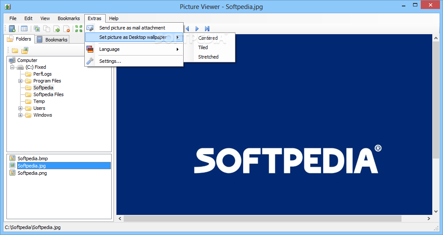Select the Windows folder label
Viewport: 443px width, 235px height.
43,115
